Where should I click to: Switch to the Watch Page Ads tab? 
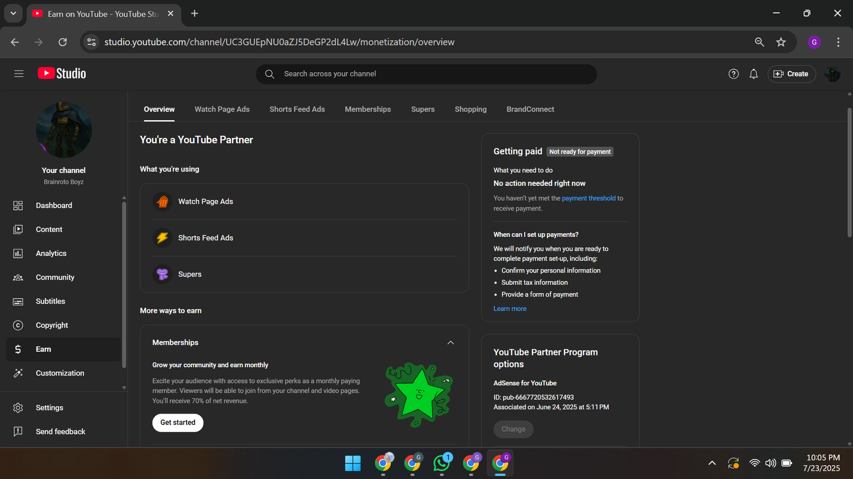point(222,109)
